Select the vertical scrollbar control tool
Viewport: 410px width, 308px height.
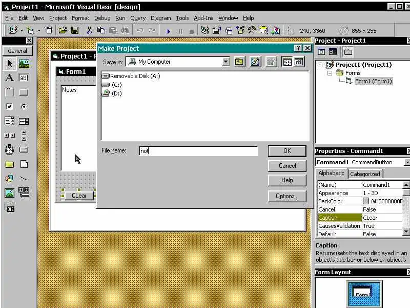[x=24, y=136]
